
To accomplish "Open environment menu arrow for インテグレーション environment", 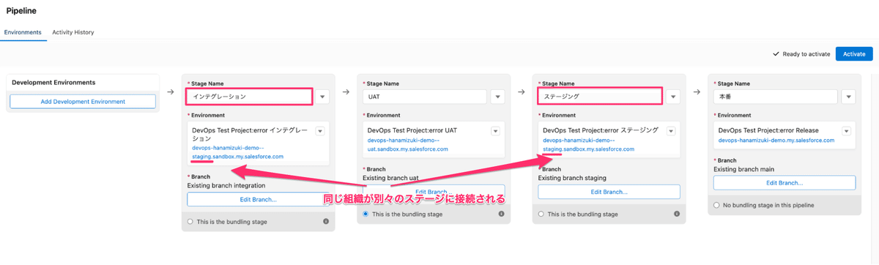I will 320,131.
